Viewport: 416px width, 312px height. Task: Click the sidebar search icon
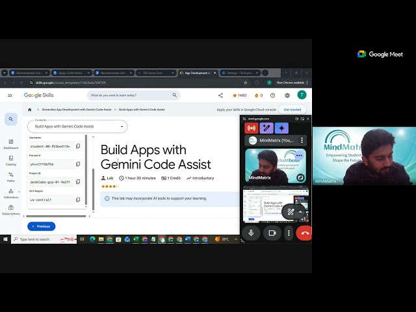coord(10,120)
